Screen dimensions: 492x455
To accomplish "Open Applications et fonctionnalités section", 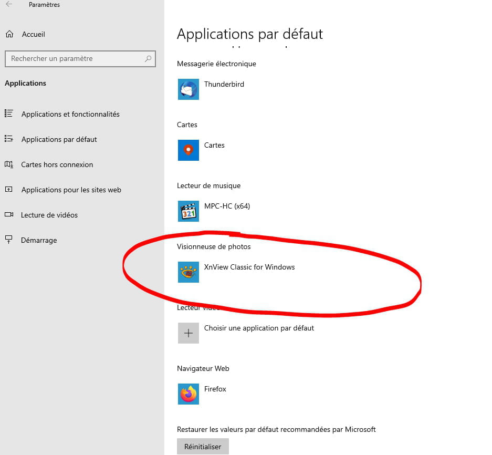I will click(70, 114).
